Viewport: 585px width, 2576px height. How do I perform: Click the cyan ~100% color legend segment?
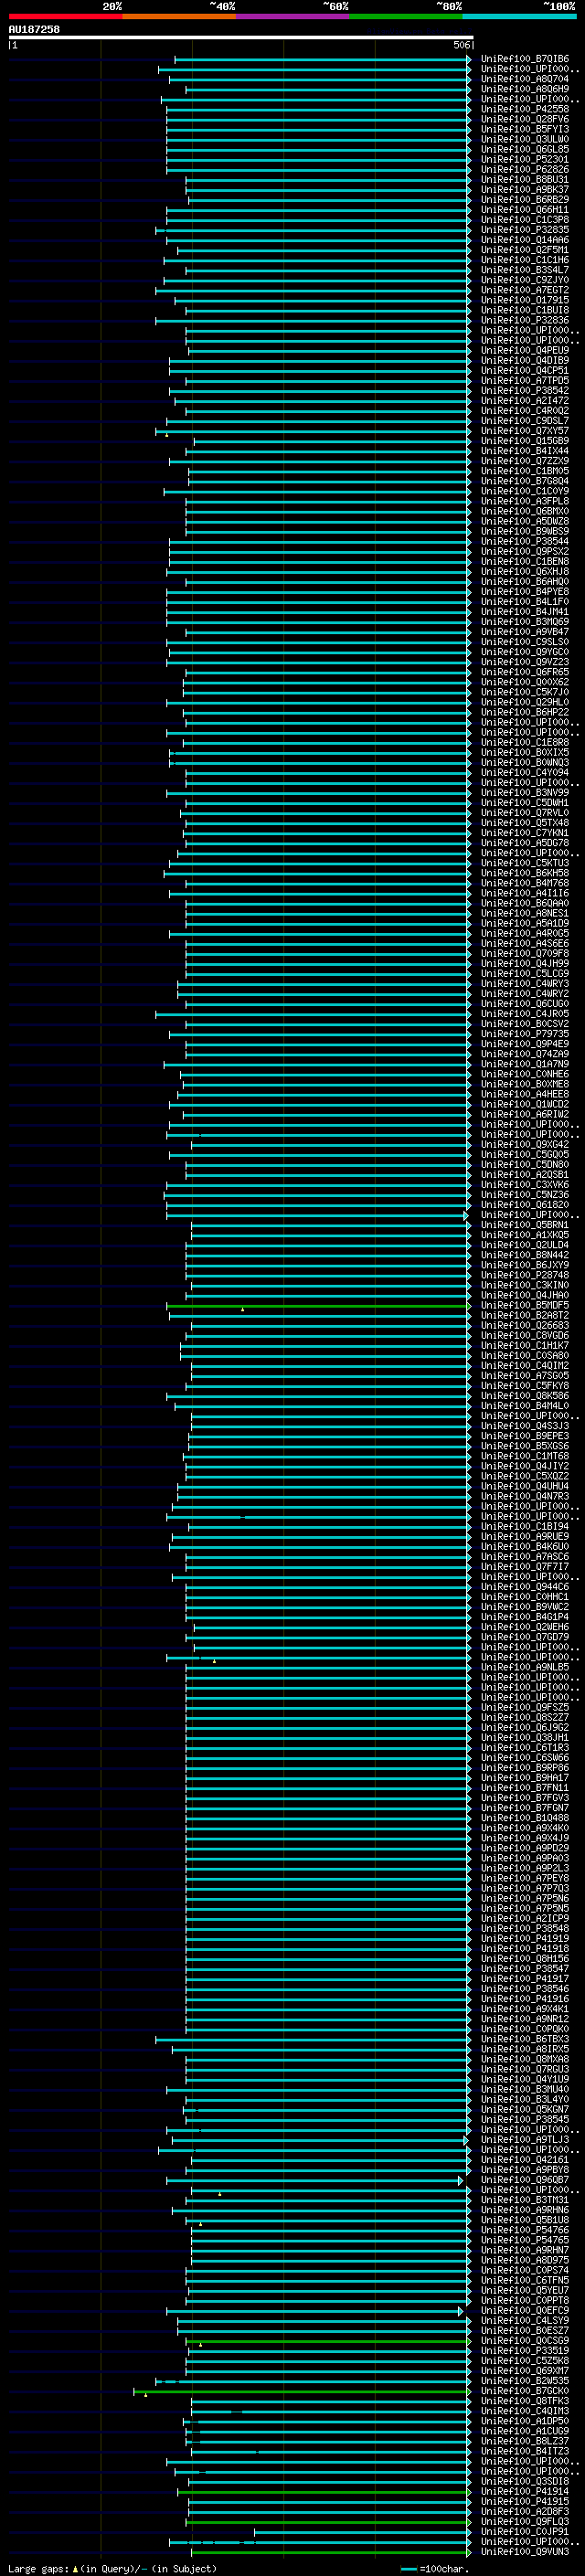[519, 16]
